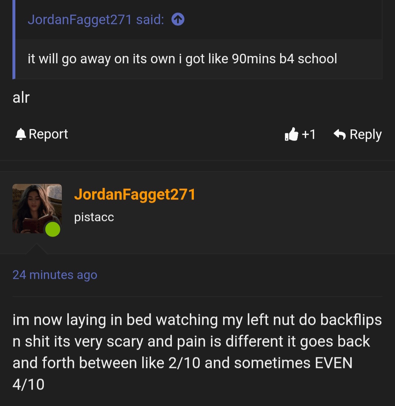Open the orange JordanFagget271 profile name
Screen dimensions: 395x406
click(135, 194)
